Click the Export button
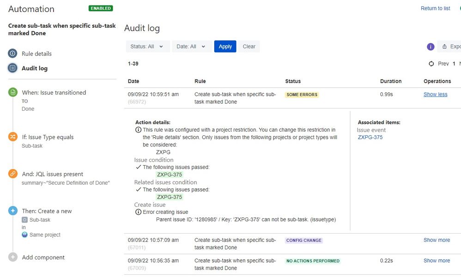The width and height of the screenshot is (461, 277). (449, 47)
